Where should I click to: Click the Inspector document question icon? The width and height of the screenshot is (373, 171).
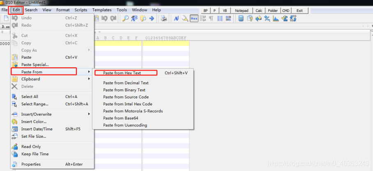click(x=250, y=18)
